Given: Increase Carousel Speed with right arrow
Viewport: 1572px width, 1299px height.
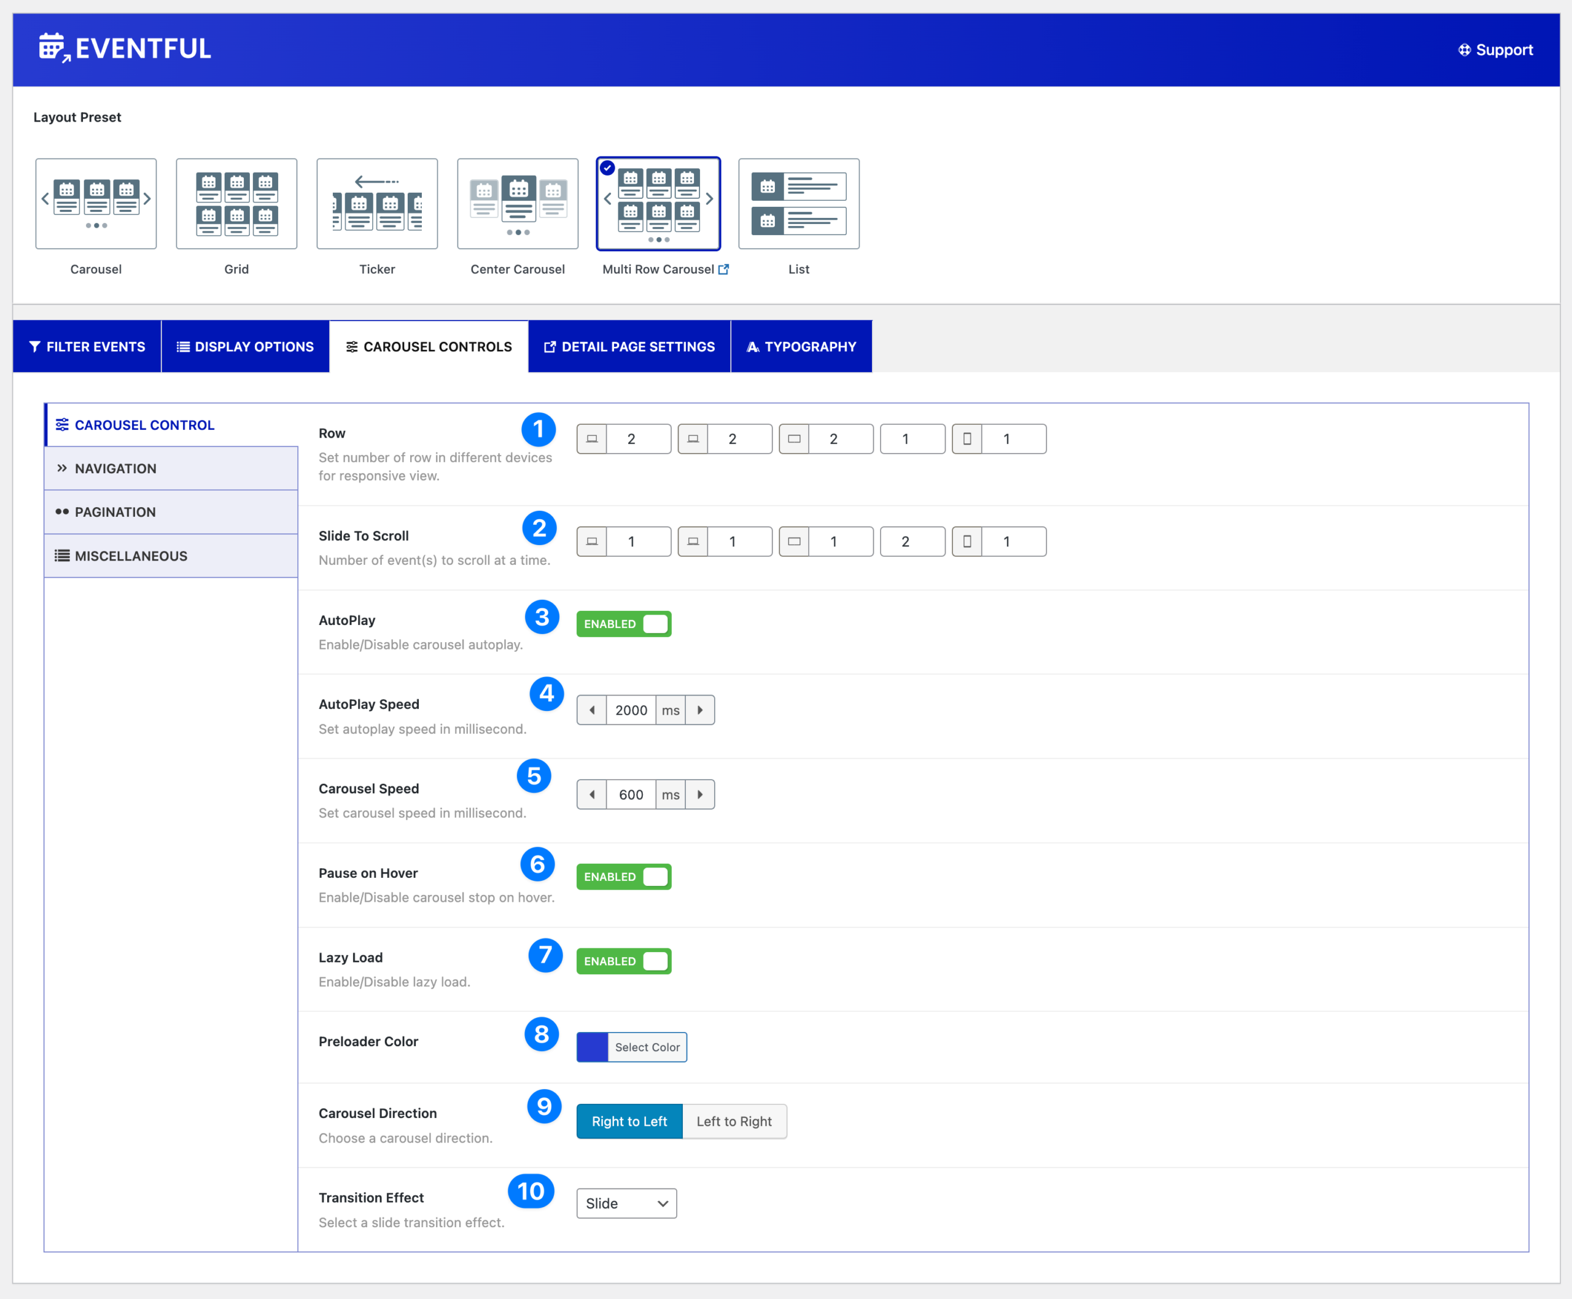Looking at the screenshot, I should 700,794.
